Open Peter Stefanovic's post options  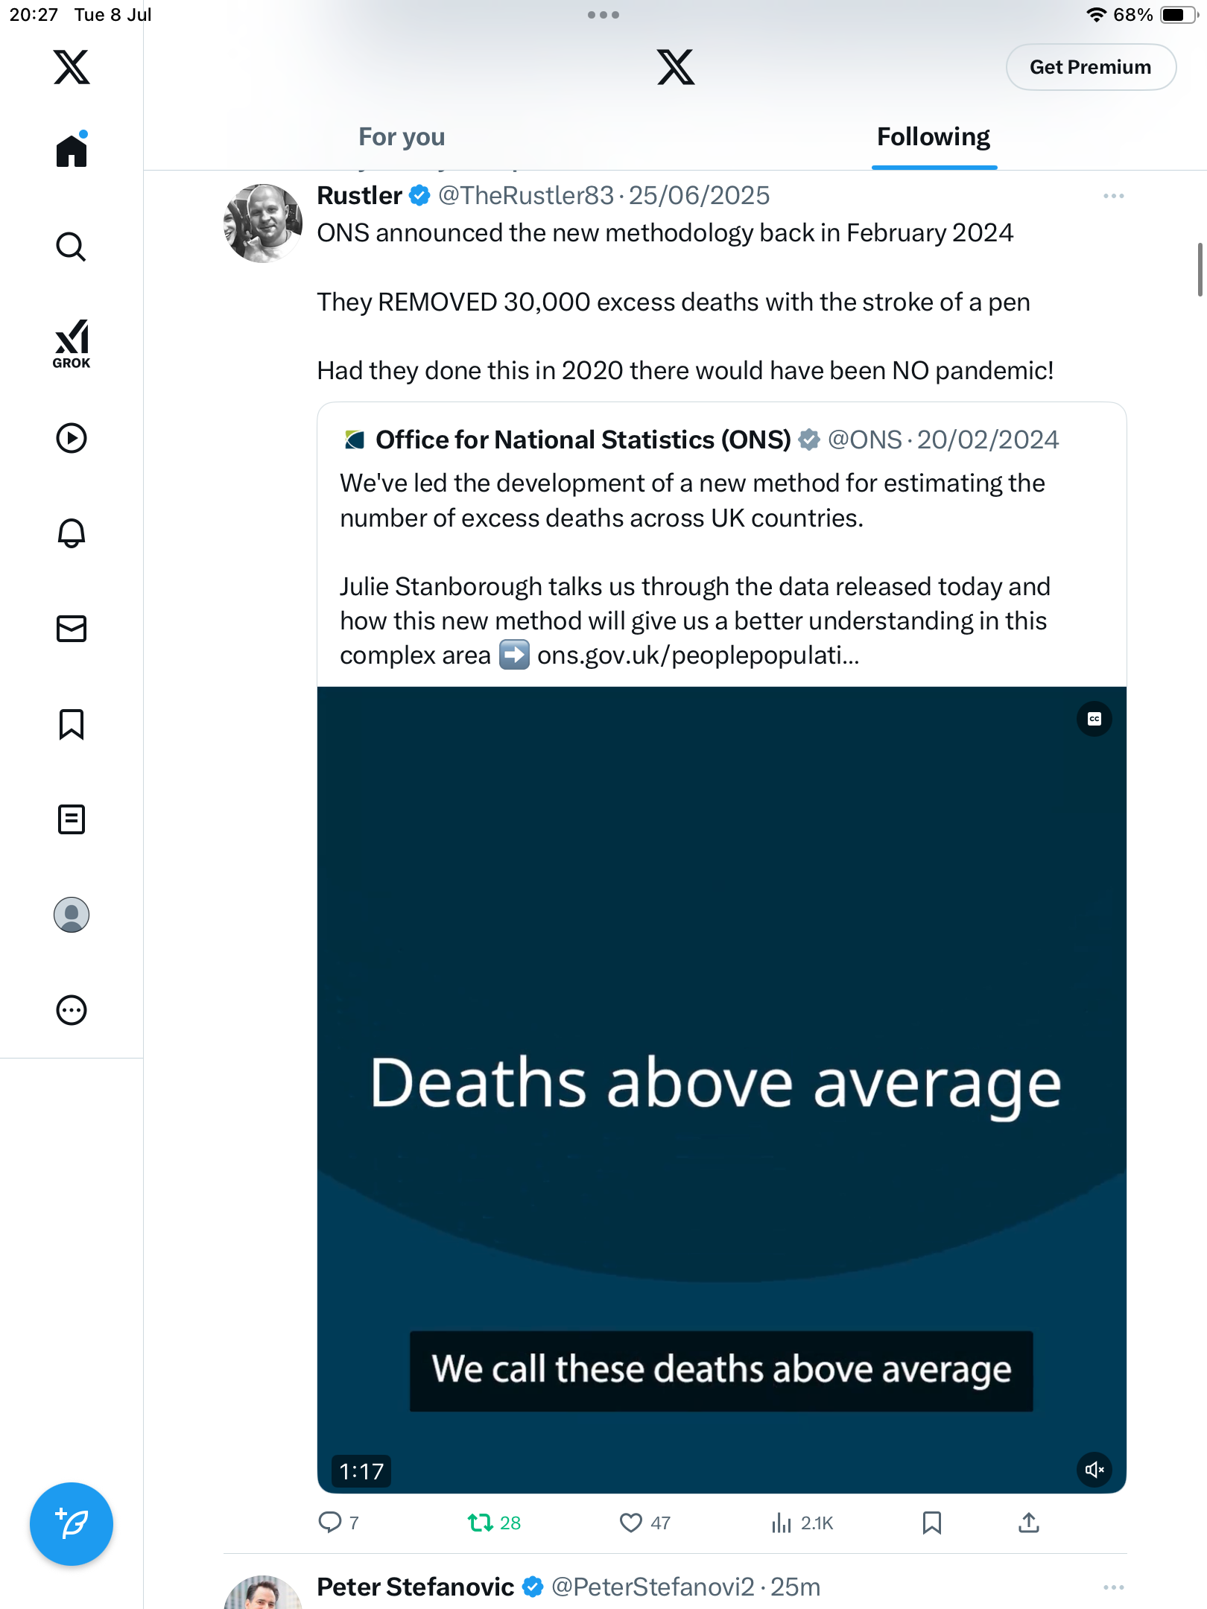1114,1587
